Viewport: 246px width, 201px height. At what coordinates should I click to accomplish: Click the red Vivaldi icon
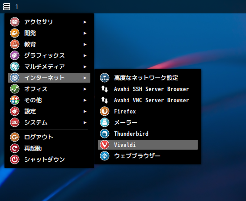click(x=105, y=145)
